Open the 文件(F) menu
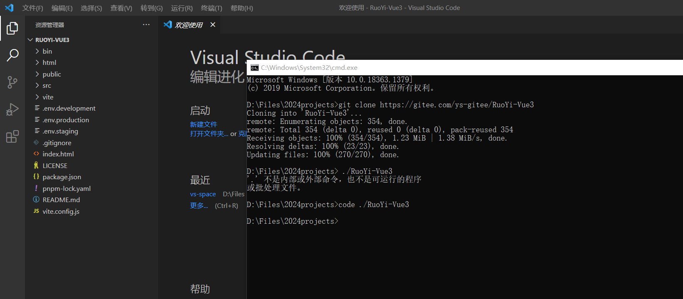This screenshot has width=683, height=299. tap(32, 8)
